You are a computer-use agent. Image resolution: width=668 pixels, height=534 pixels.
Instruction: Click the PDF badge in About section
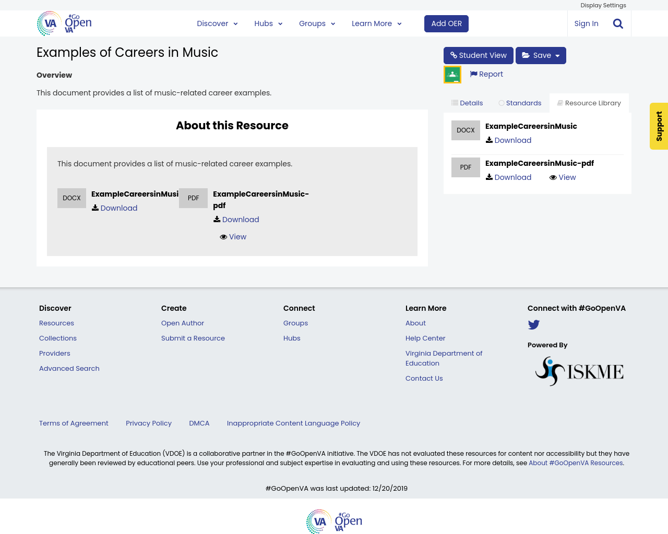click(x=193, y=198)
